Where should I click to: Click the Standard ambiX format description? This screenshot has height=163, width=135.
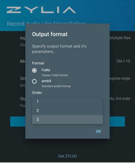pyautogui.click(x=56, y=86)
